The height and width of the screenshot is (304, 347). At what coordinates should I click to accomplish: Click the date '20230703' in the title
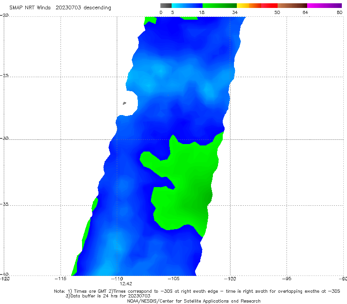tap(68, 7)
